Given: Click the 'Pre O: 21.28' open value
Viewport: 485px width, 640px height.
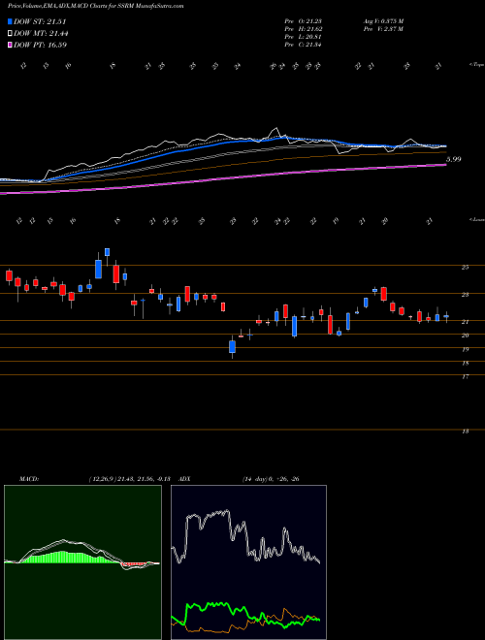Looking at the screenshot, I should click(x=303, y=21).
